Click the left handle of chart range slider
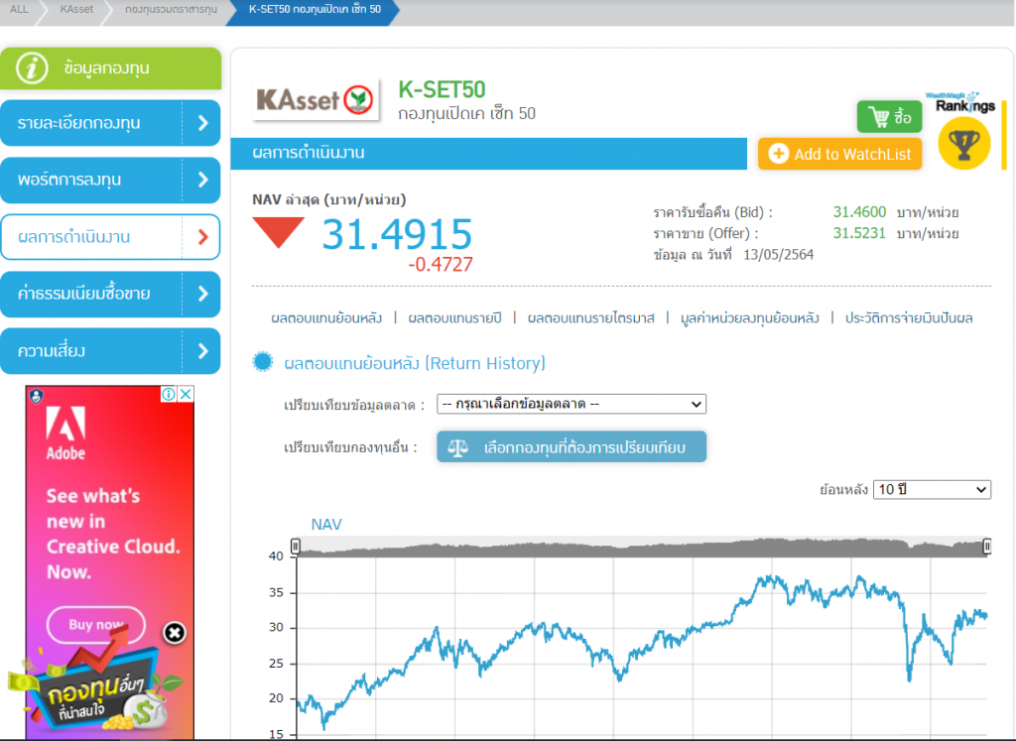Screen dimensions: 1016x741 tap(296, 546)
